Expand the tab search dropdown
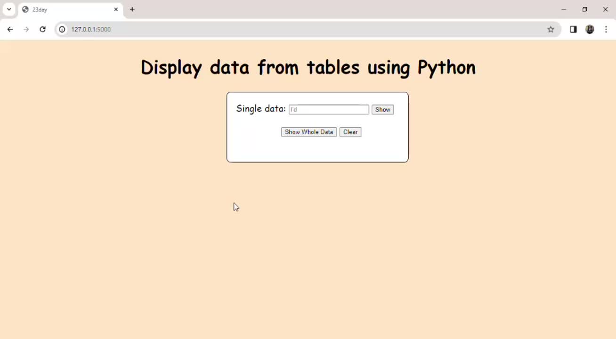Viewport: 616px width, 339px height. [9, 9]
